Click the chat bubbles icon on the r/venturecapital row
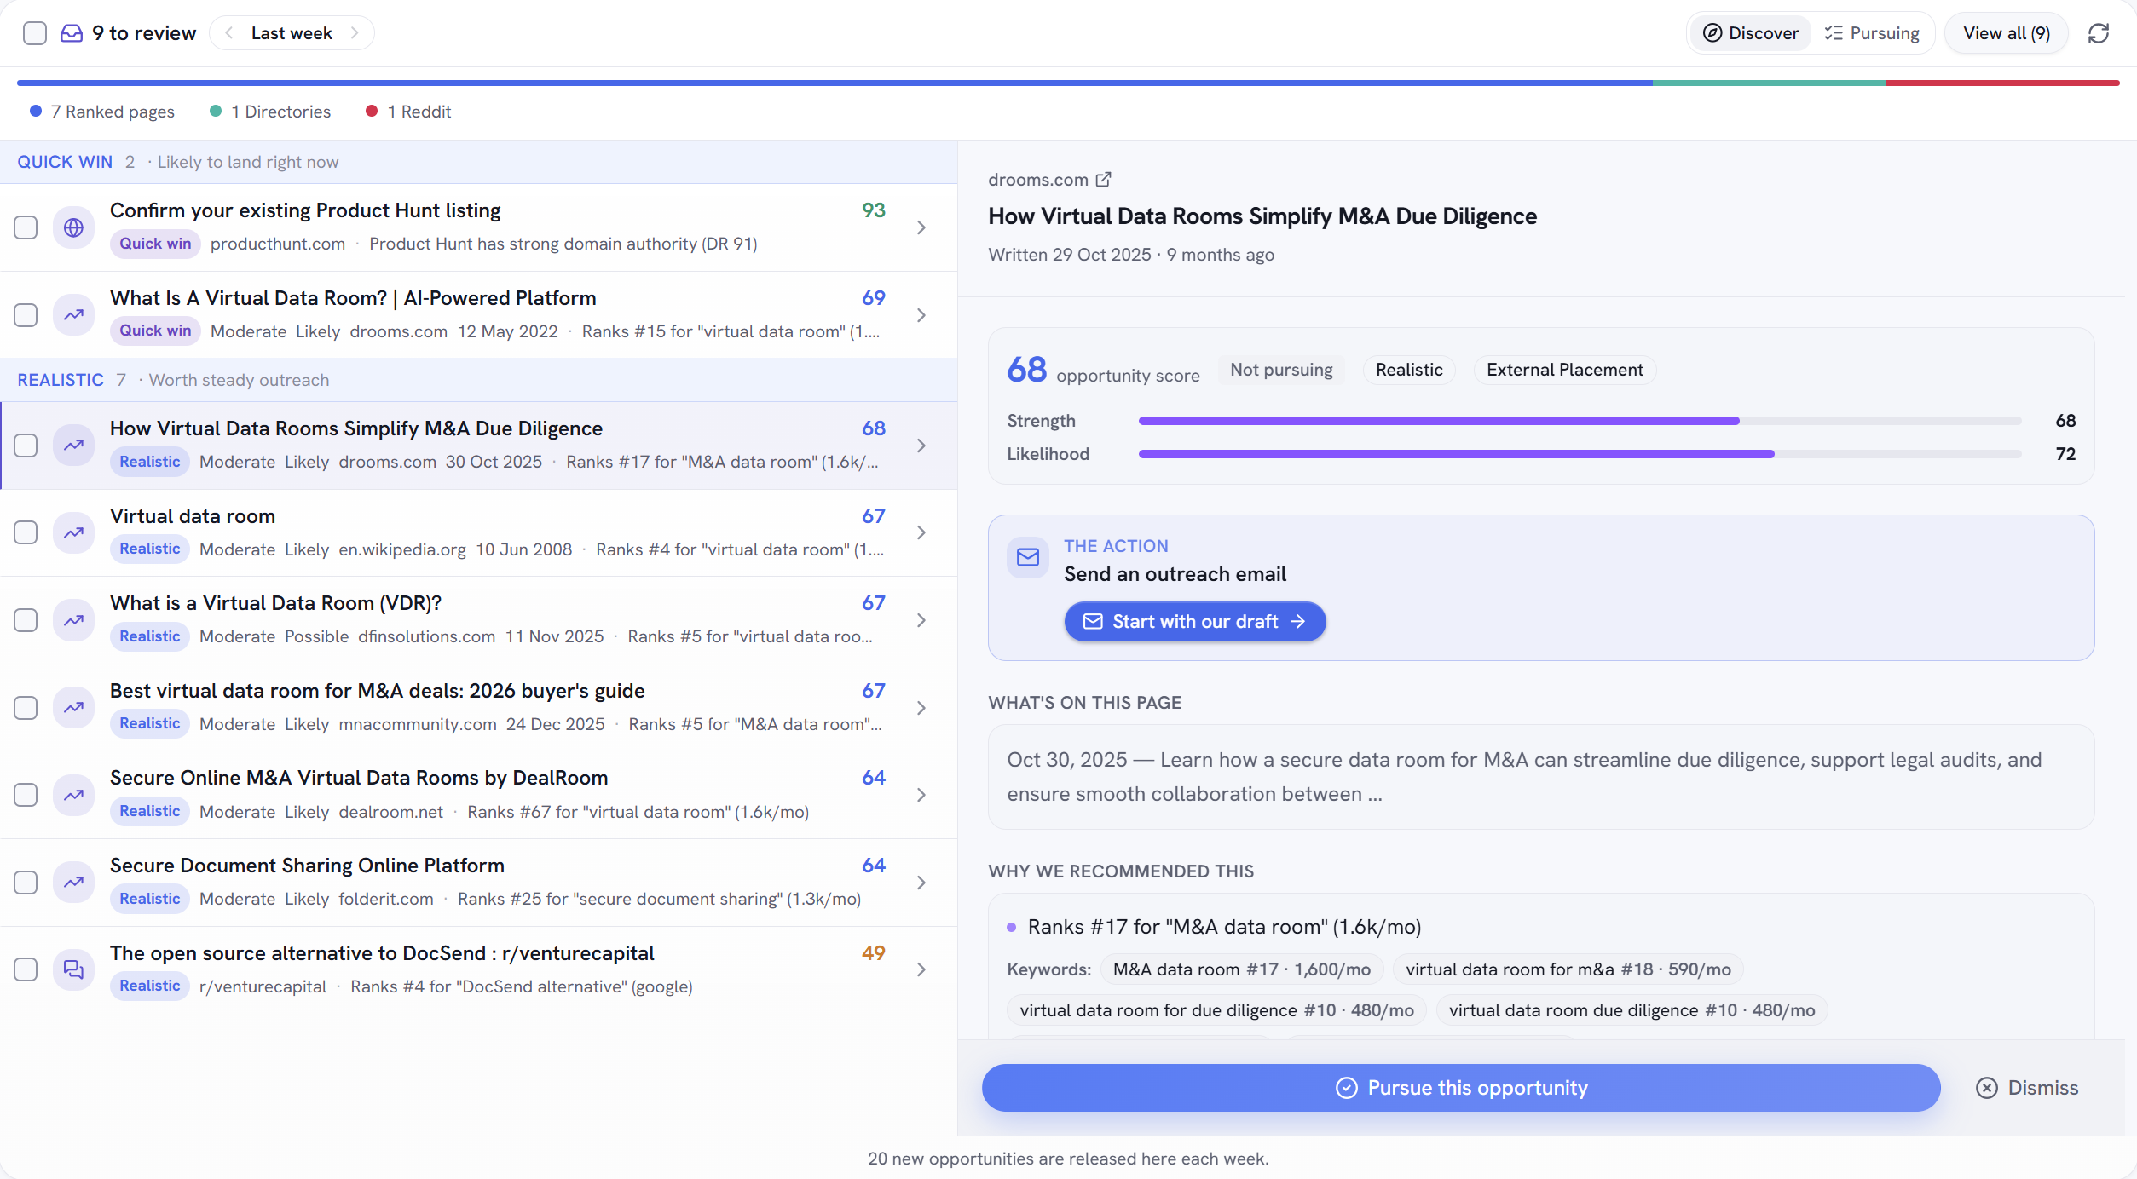Viewport: 2137px width, 1179px height. coord(74,969)
